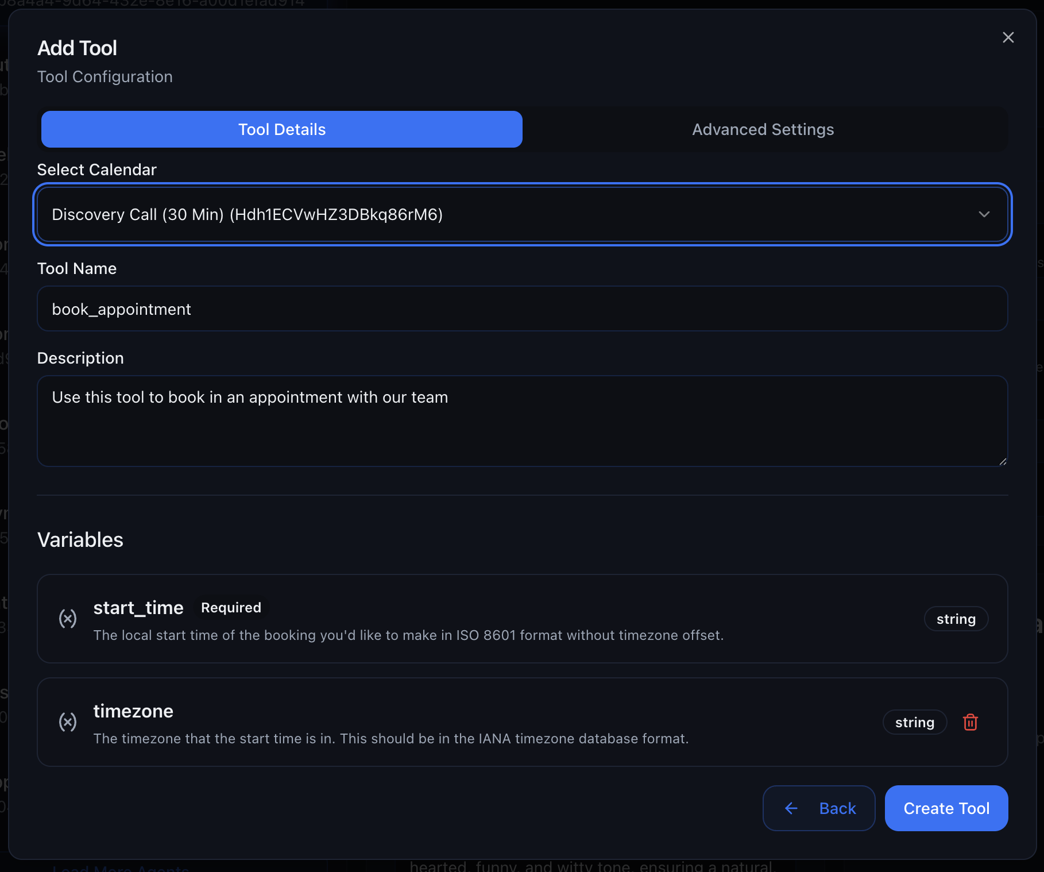The width and height of the screenshot is (1044, 872).
Task: Close the Add Tool dialog with the X
Action: [x=1008, y=37]
